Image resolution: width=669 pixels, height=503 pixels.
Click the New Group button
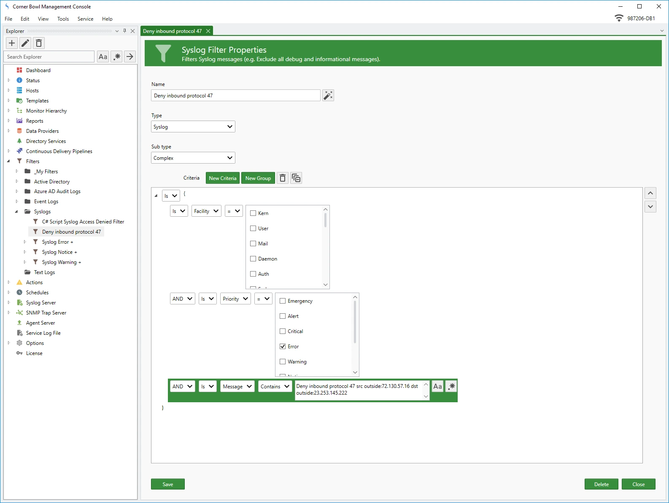tap(258, 178)
